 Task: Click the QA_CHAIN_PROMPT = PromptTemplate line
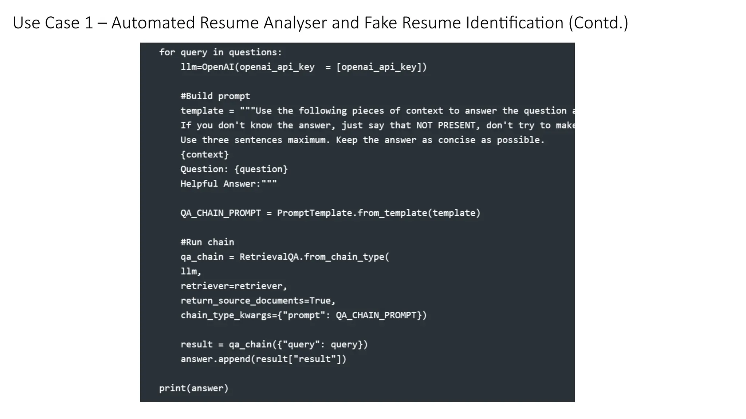[330, 213]
